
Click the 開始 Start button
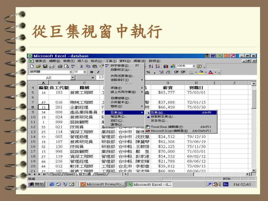click(36, 185)
